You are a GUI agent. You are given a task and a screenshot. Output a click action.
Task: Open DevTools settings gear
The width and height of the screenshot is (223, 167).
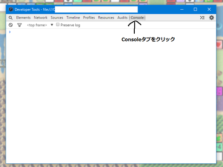(x=211, y=18)
